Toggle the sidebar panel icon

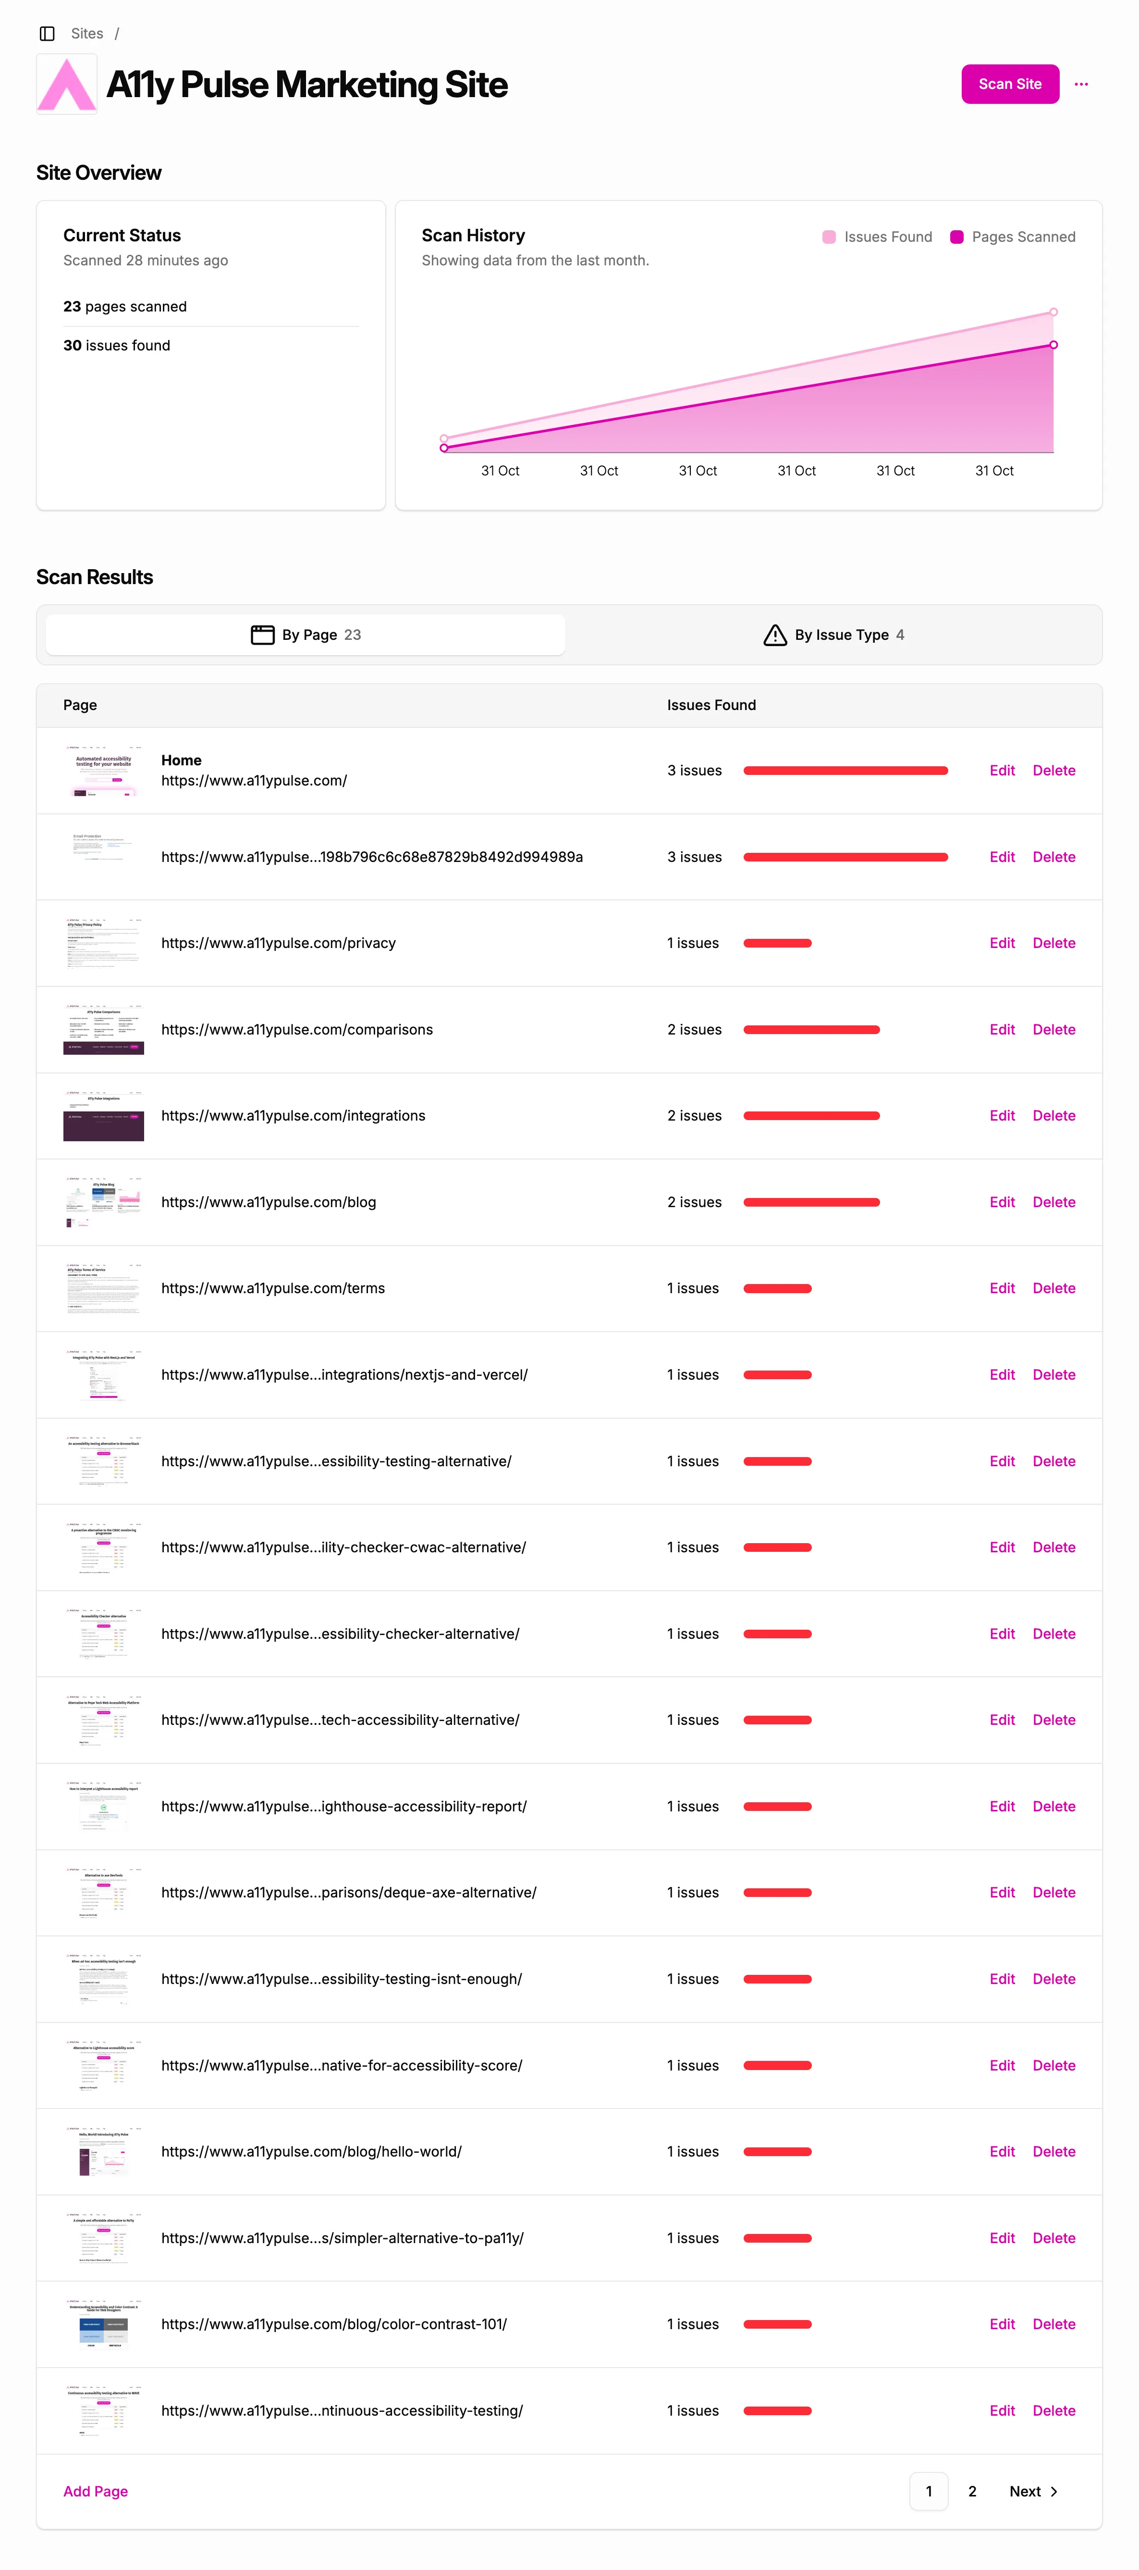47,34
